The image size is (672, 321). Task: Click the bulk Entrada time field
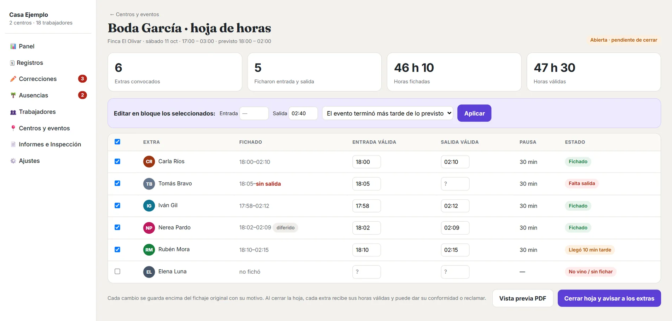pos(254,113)
